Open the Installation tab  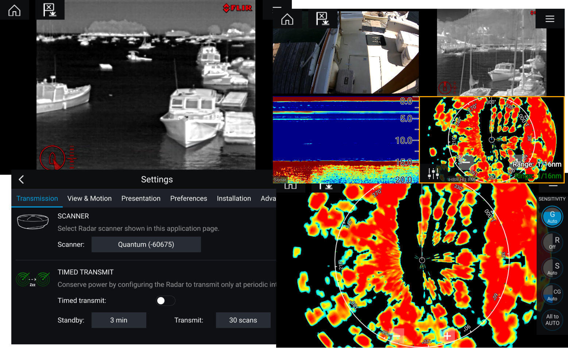(x=234, y=198)
